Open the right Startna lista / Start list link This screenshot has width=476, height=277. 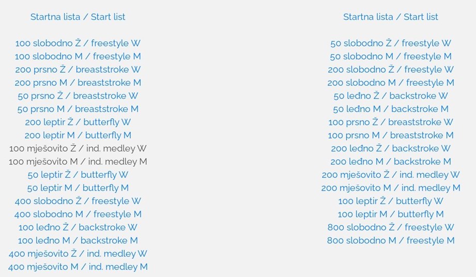[391, 17]
